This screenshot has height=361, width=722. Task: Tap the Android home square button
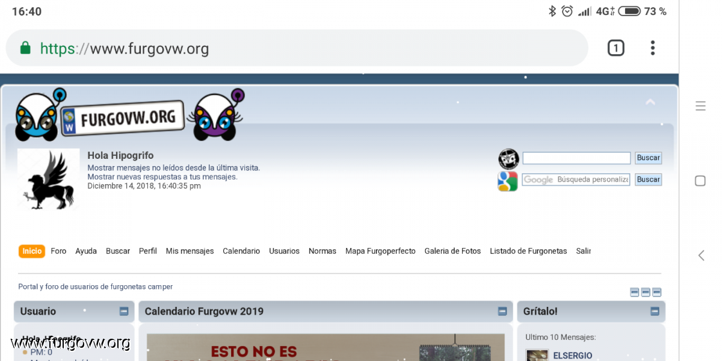pyautogui.click(x=700, y=180)
